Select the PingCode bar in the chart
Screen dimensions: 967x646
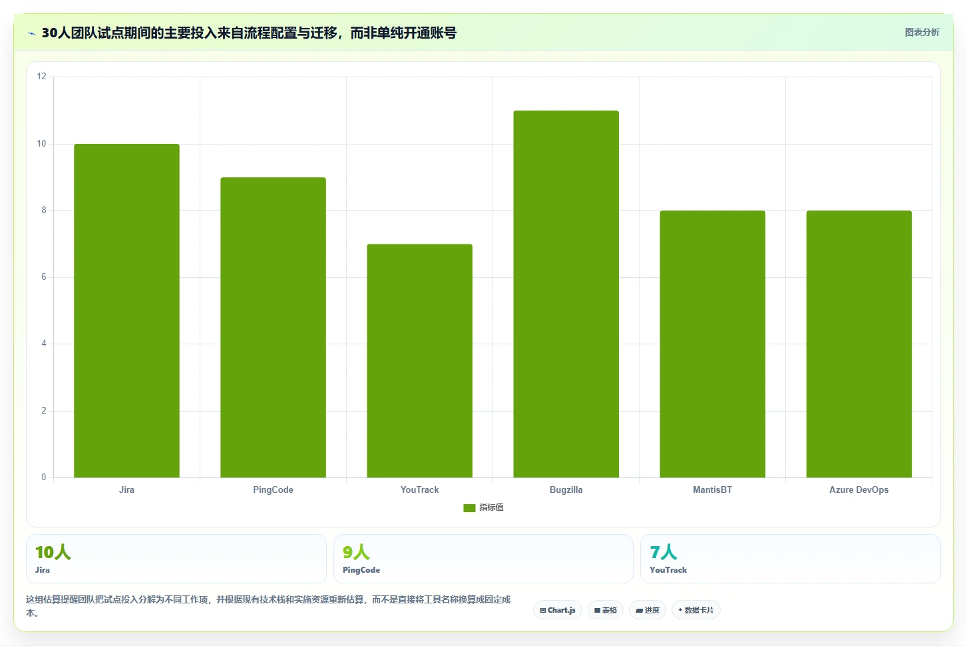(x=273, y=327)
